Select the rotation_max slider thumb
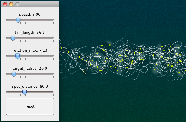Screen dimensions: 186x122 [17, 56]
